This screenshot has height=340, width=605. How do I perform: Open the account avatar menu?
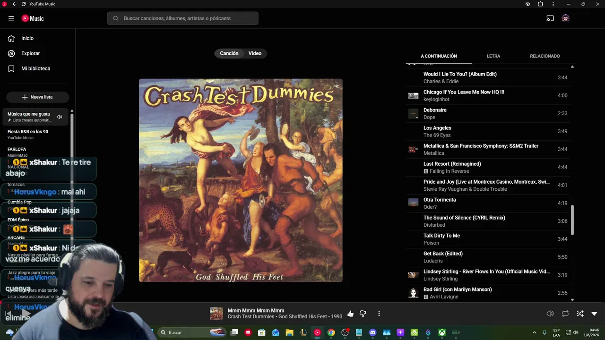click(565, 18)
